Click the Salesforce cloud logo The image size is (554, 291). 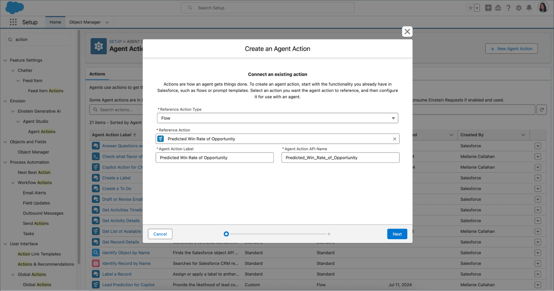pyautogui.click(x=14, y=7)
